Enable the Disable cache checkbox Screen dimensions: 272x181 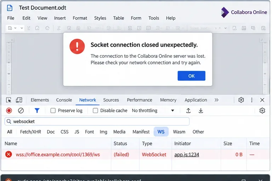pos(95,111)
